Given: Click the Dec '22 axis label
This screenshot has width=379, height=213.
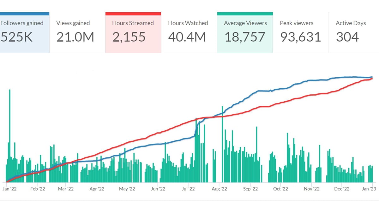Looking at the screenshot, I should tap(342, 189).
